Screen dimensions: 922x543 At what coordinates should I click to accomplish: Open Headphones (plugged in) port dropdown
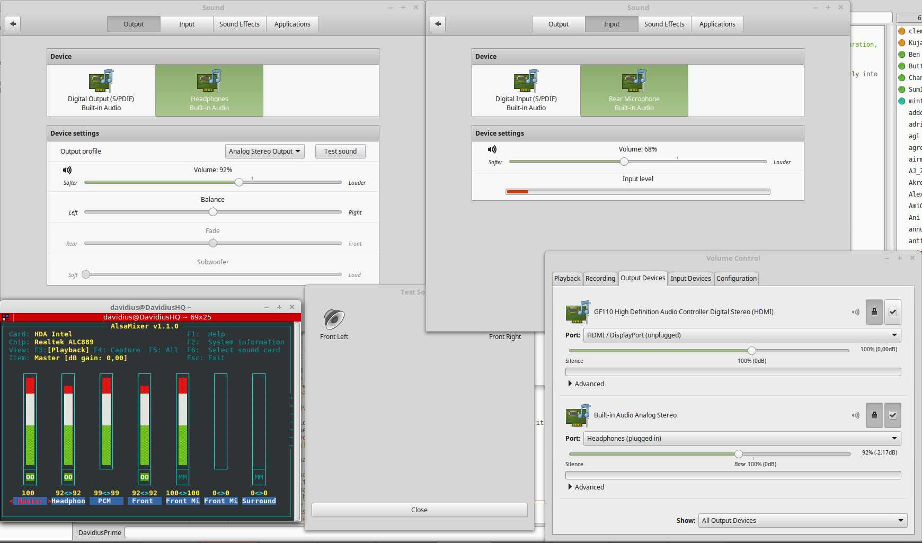point(742,438)
